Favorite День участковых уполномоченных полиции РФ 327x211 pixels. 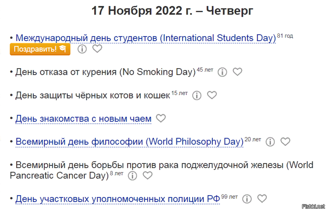pyautogui.click(x=262, y=199)
